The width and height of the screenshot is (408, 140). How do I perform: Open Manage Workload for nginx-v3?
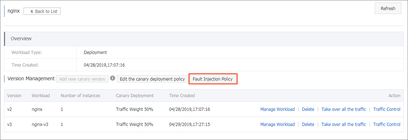click(x=278, y=125)
